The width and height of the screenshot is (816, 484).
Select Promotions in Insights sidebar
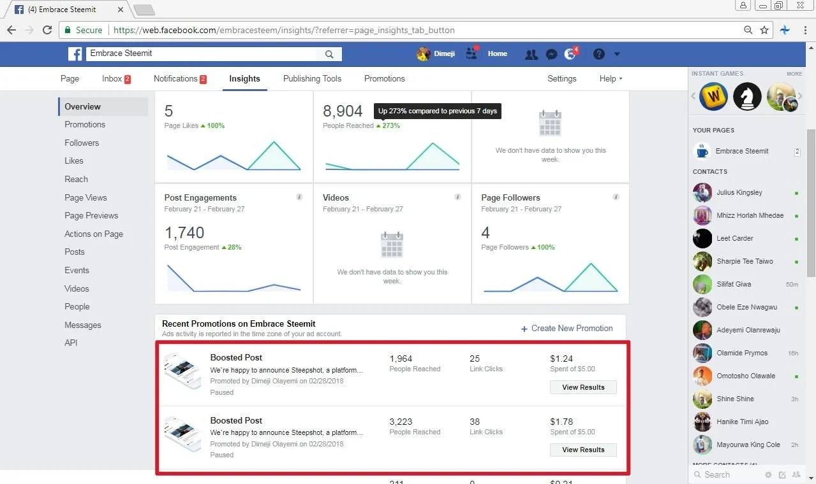pos(85,125)
